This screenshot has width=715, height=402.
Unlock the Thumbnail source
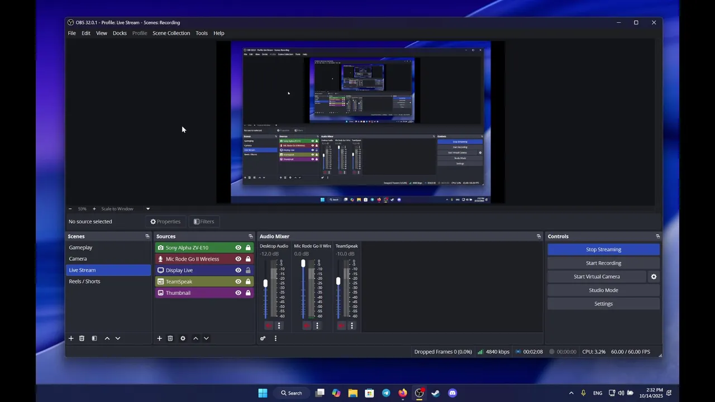click(x=248, y=293)
